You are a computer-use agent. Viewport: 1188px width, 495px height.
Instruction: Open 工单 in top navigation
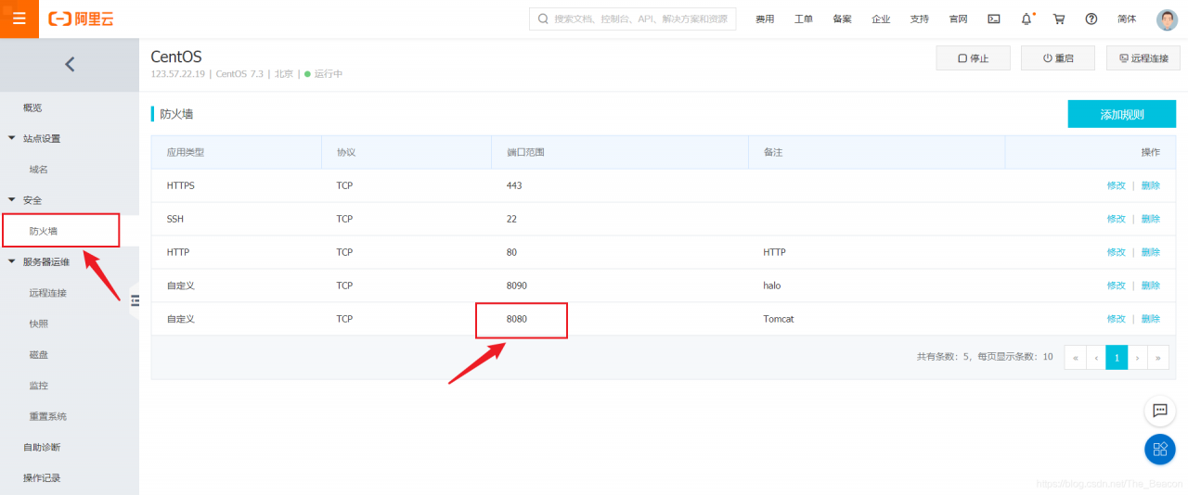click(804, 19)
